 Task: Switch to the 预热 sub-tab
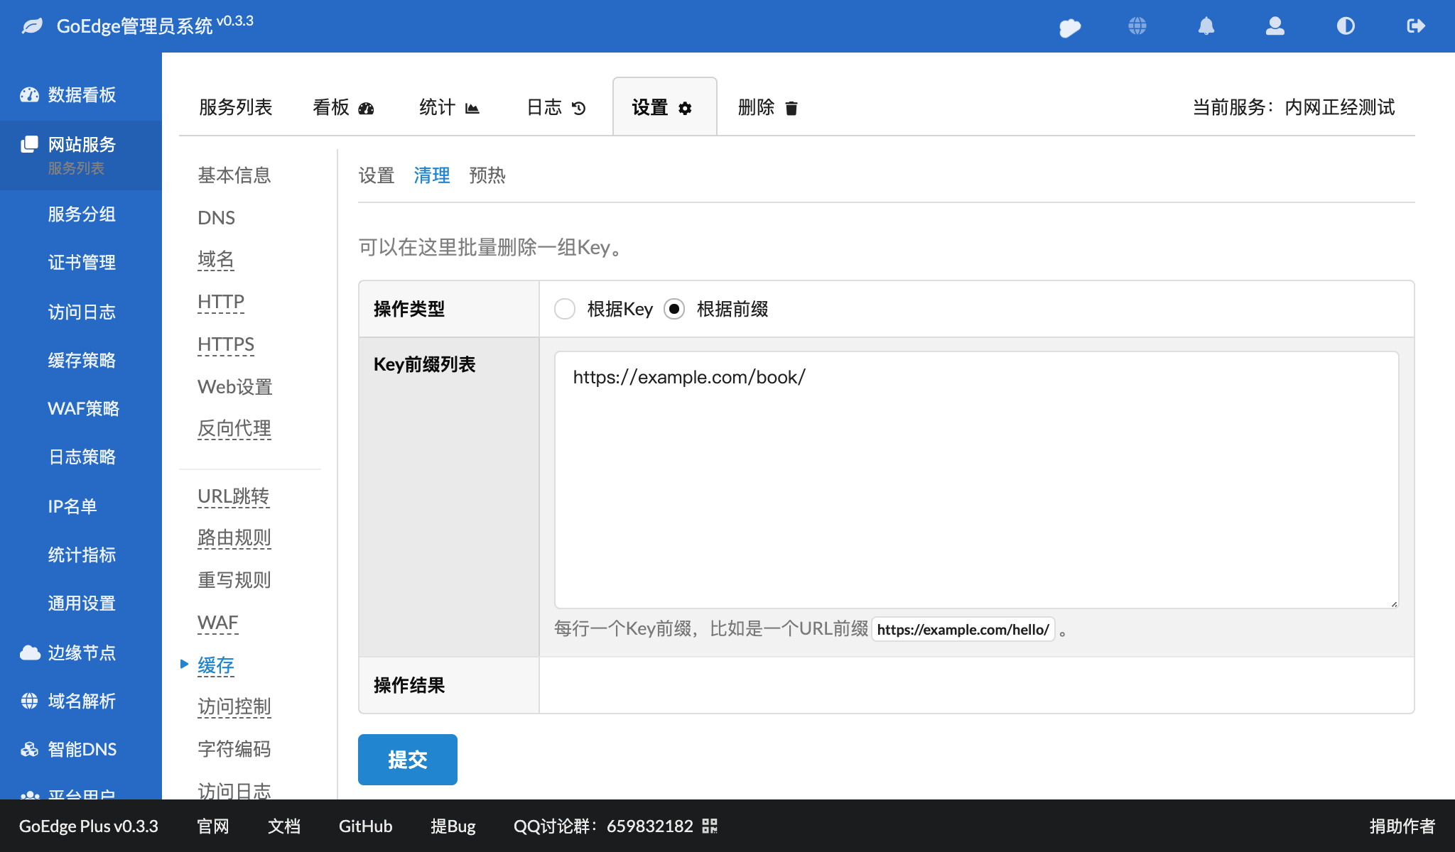487,175
